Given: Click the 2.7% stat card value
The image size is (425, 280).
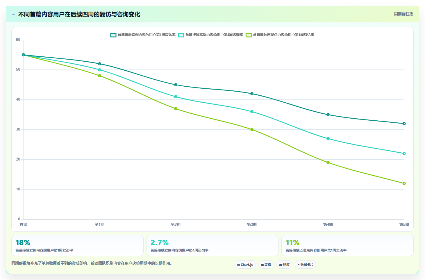Looking at the screenshot, I should (160, 242).
